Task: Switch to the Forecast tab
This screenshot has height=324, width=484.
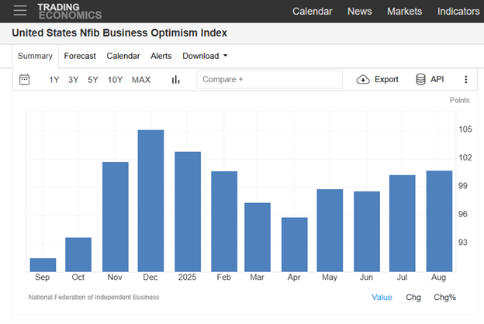Action: click(80, 56)
